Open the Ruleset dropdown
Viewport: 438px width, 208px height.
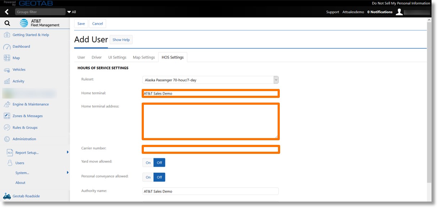(x=210, y=80)
